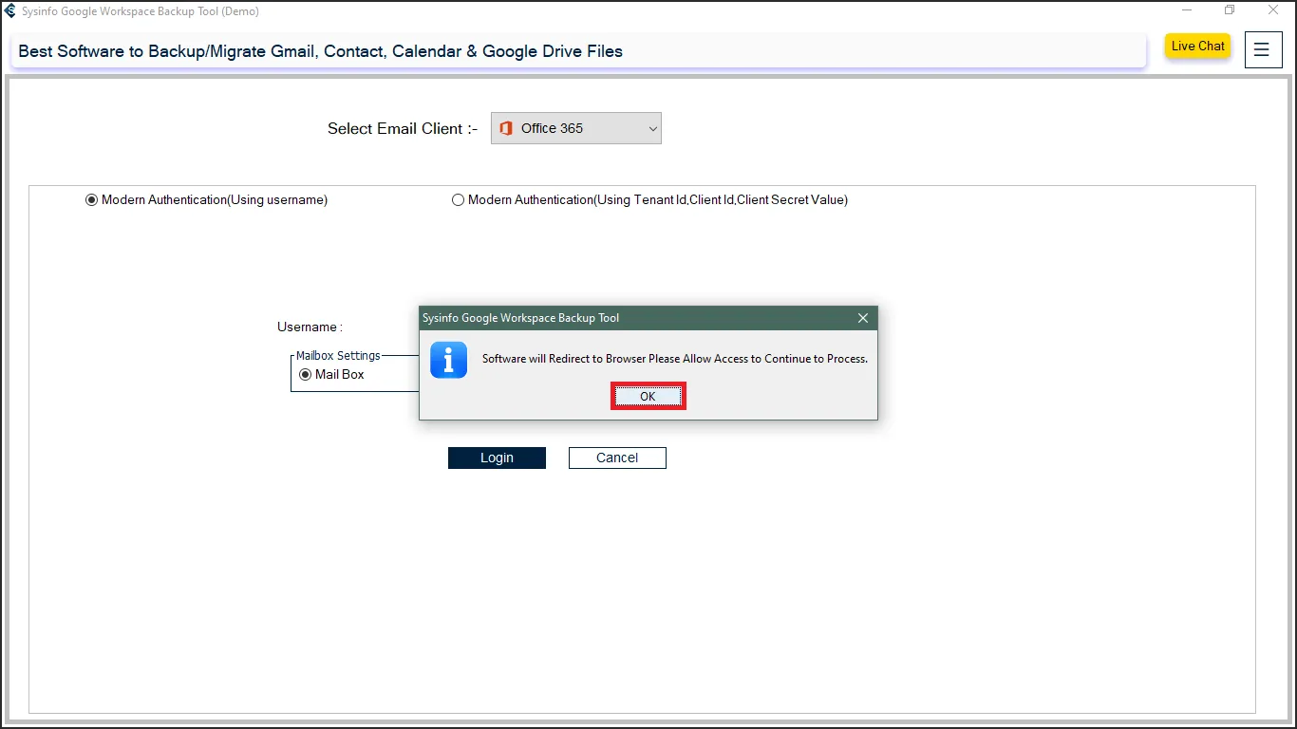Click the Office 365 logo icon
Screen dimensions: 1297x729
[x=506, y=128]
